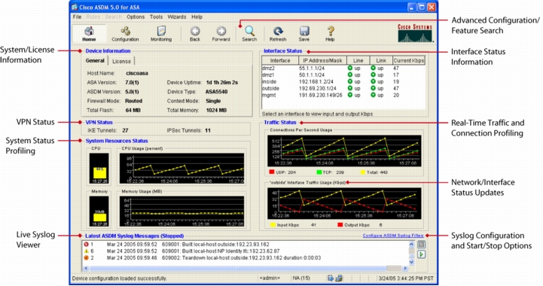
Task: Open the Options menu
Action: (x=136, y=17)
